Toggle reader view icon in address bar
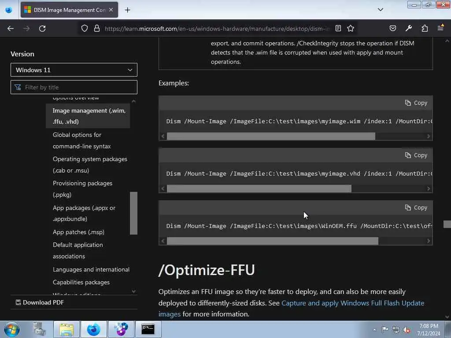The width and height of the screenshot is (451, 338). pos(338,28)
